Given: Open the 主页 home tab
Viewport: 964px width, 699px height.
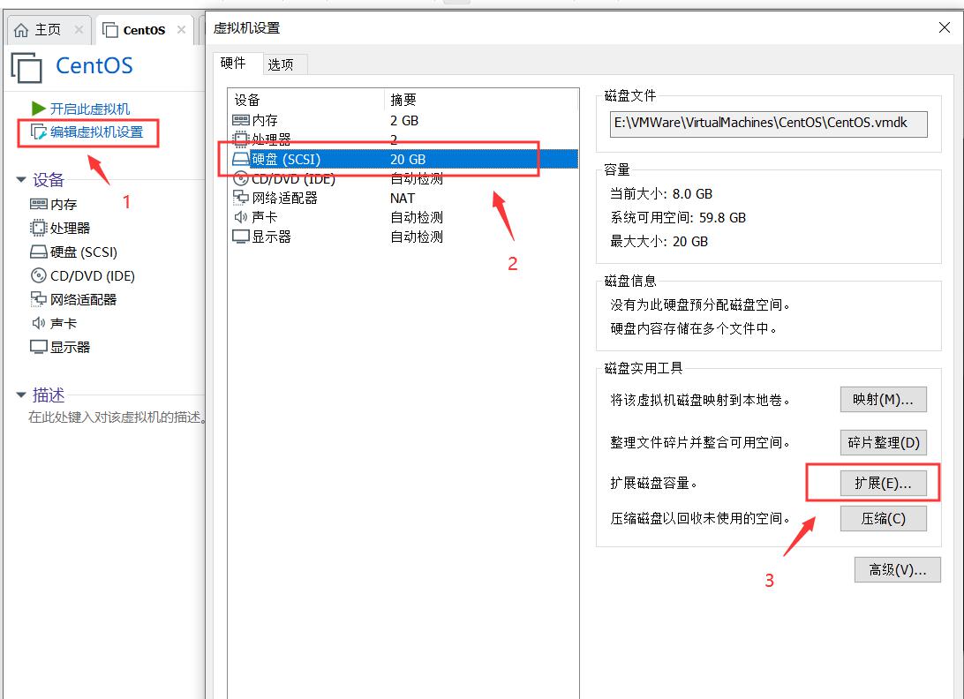Looking at the screenshot, I should [49, 30].
